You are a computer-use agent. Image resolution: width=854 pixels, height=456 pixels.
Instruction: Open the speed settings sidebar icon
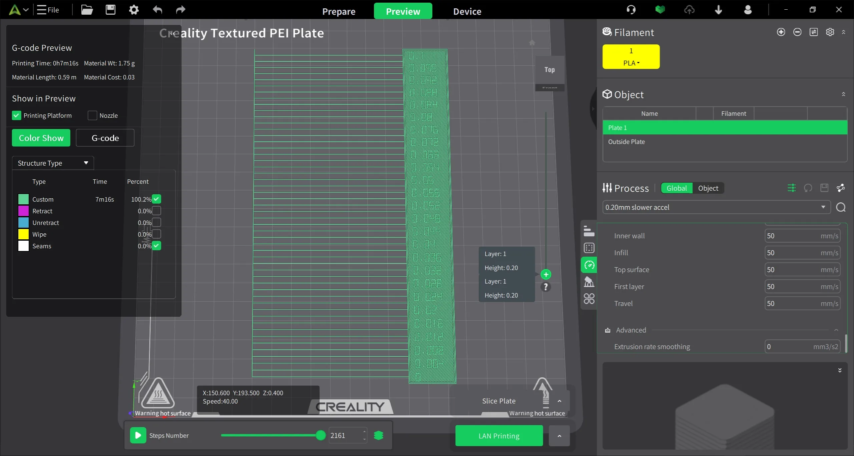coord(589,265)
